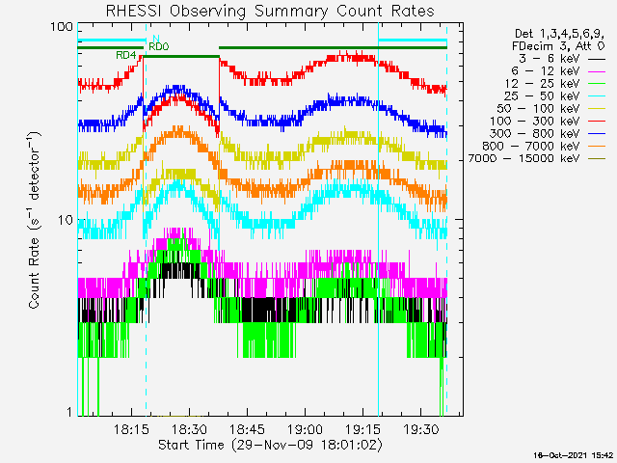Click the 18:45 time axis label
The image size is (617, 463).
pos(247,429)
